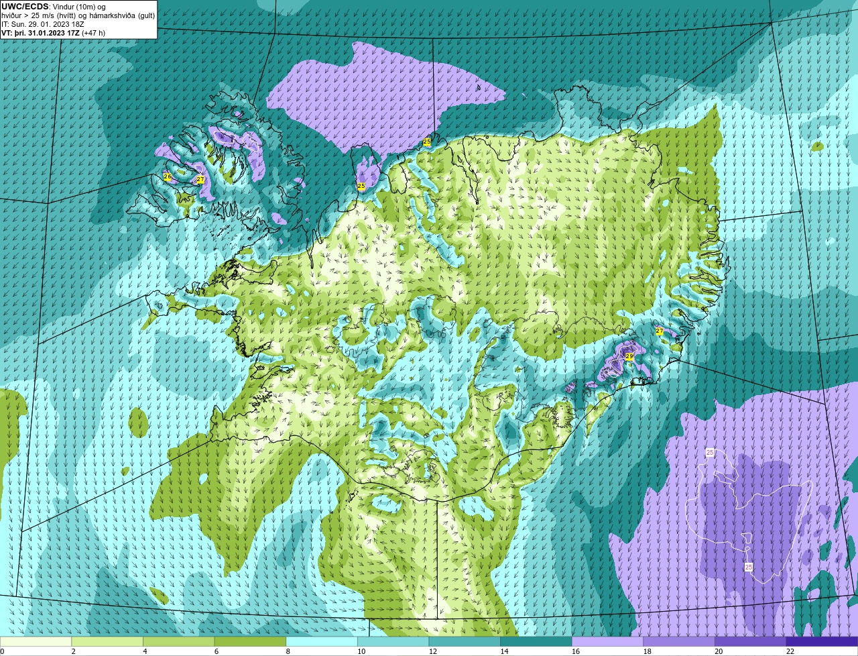
Task: Pick the 10–12 m/s light teal legend swatch
Action: [393, 641]
